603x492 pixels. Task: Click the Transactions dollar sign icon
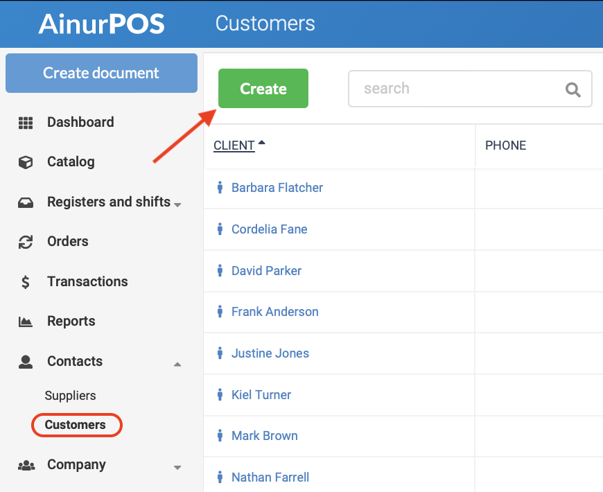tap(26, 282)
